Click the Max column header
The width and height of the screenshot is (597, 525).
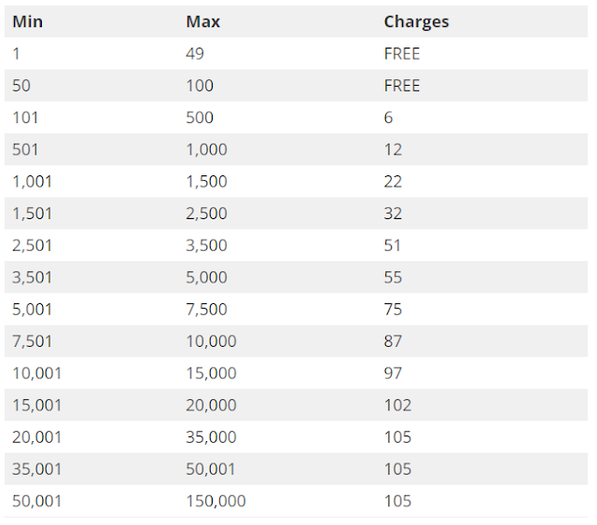203,21
